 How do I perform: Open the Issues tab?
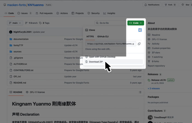24,13
